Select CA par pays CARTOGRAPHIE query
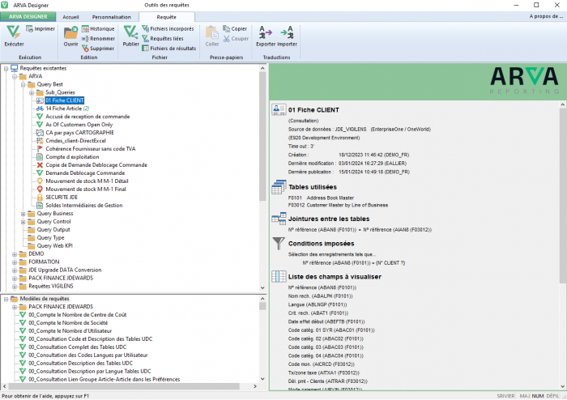Image resolution: width=567 pixels, height=400 pixels. coord(79,133)
